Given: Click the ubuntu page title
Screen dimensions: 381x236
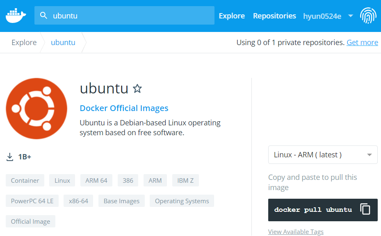Looking at the screenshot, I should (104, 88).
